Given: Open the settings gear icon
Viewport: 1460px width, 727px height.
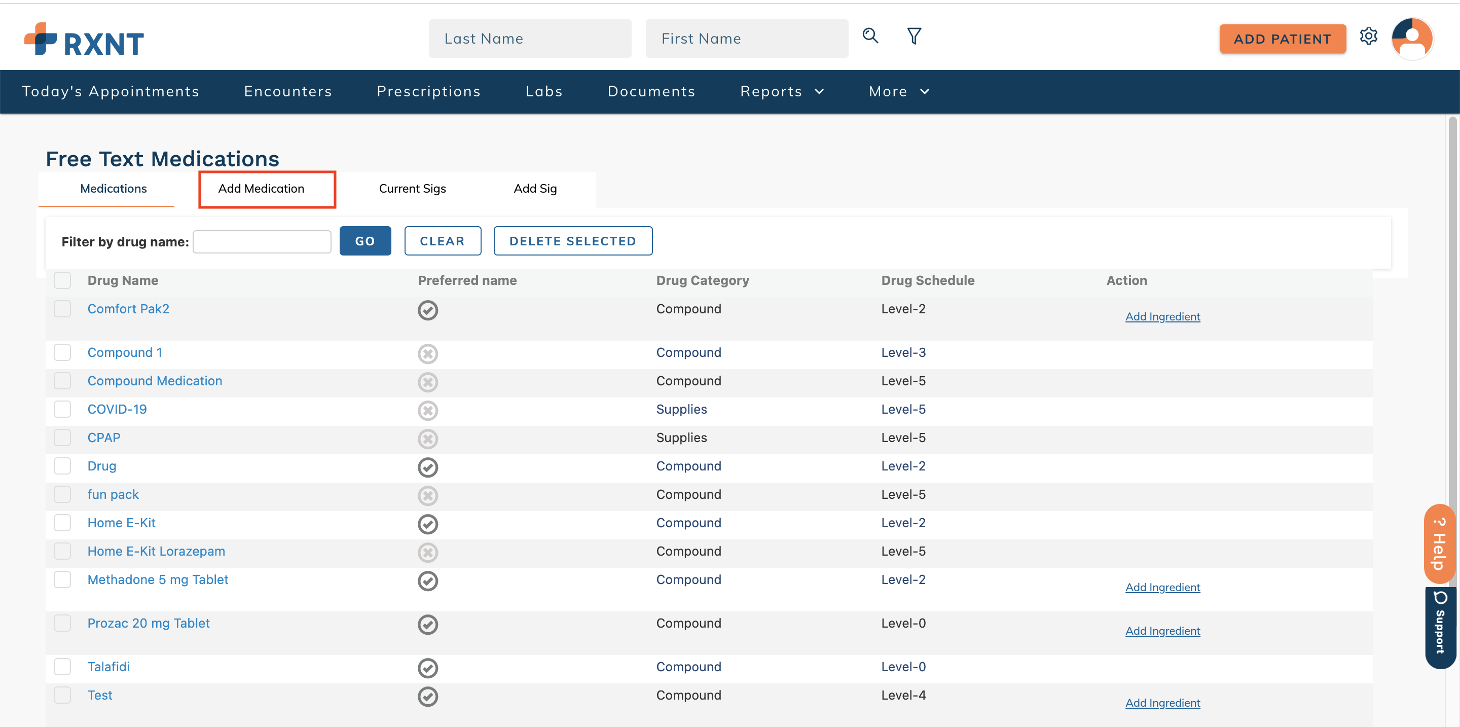Looking at the screenshot, I should [x=1368, y=37].
